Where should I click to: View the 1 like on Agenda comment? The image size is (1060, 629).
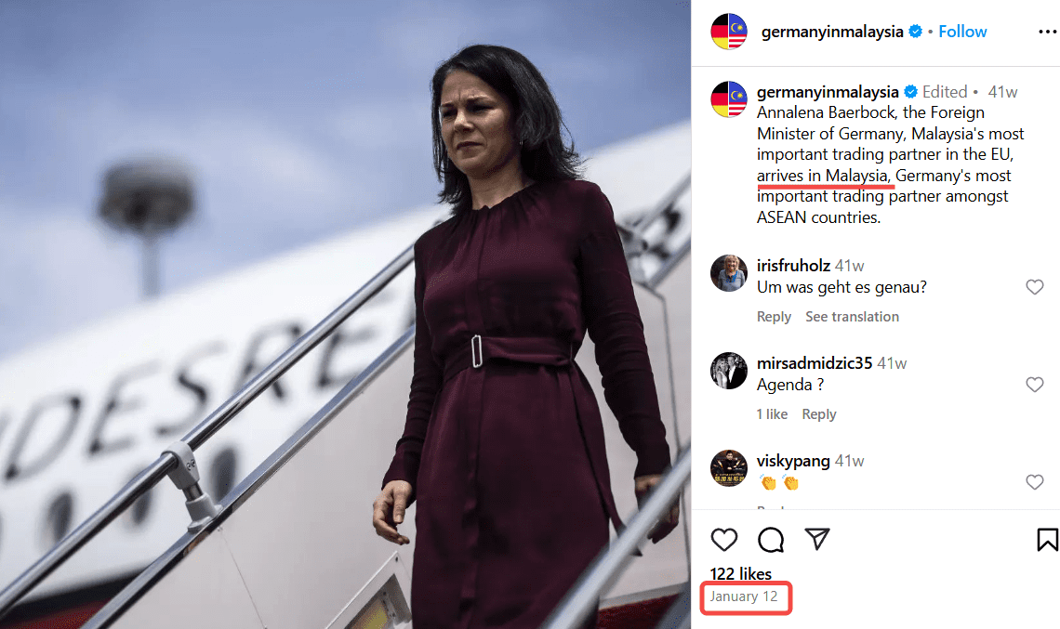pyautogui.click(x=772, y=414)
